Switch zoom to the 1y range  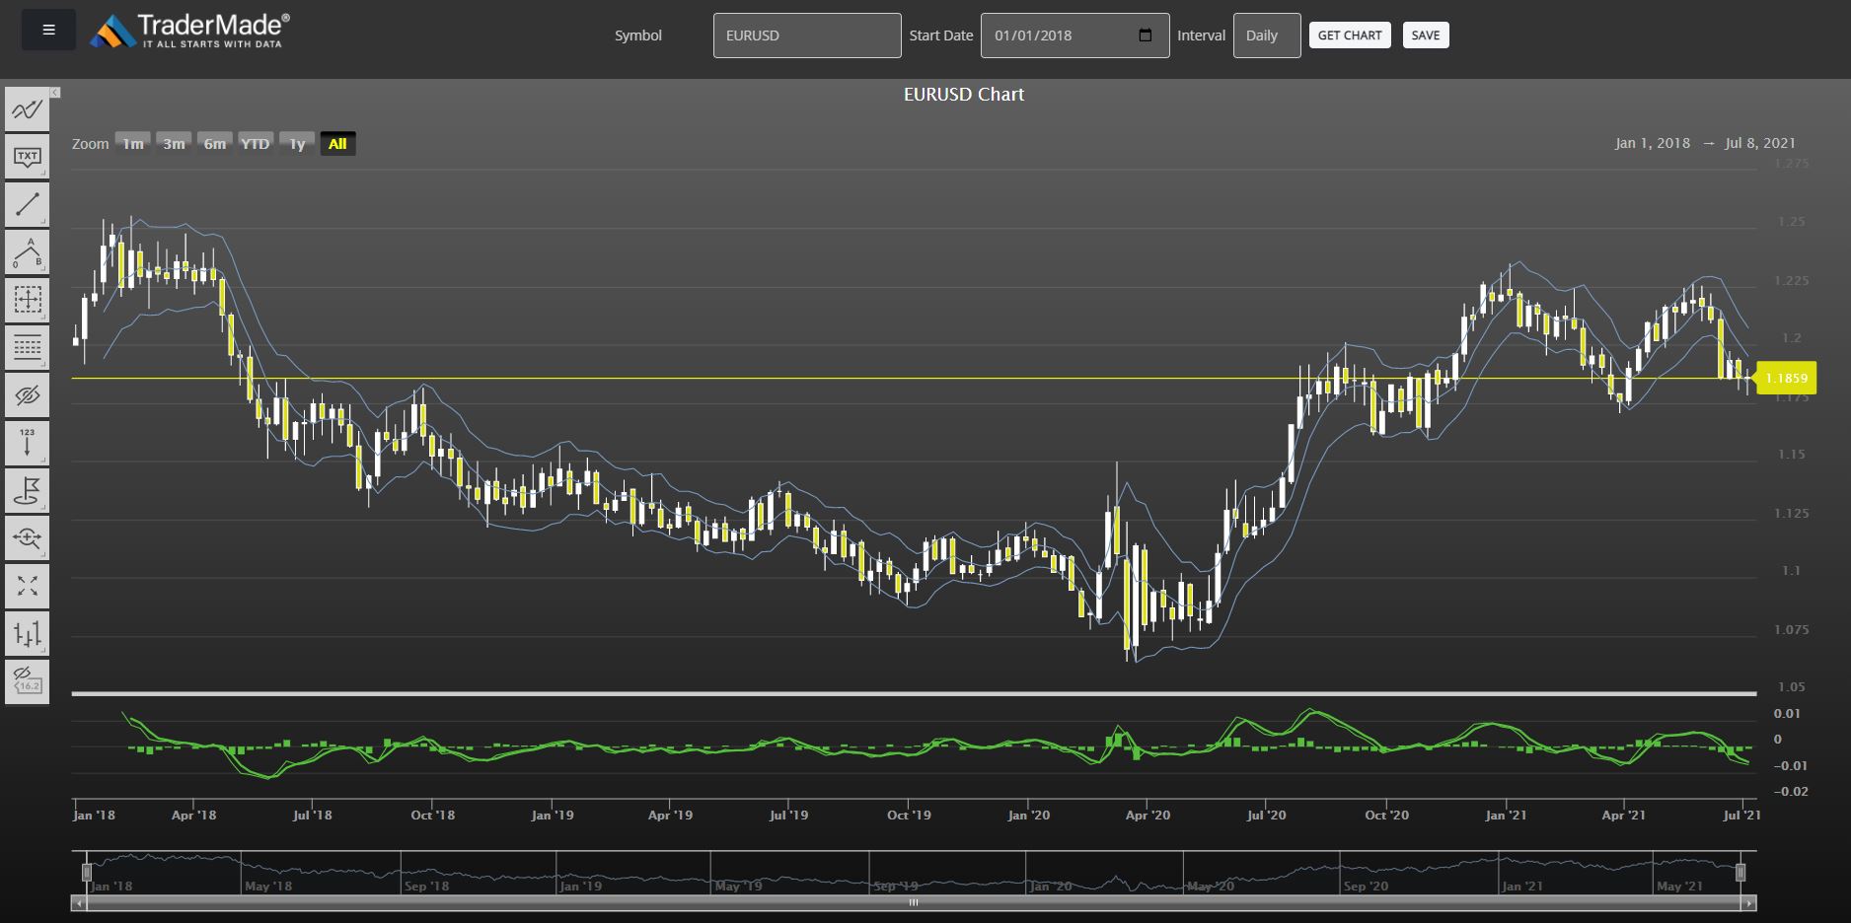[297, 143]
